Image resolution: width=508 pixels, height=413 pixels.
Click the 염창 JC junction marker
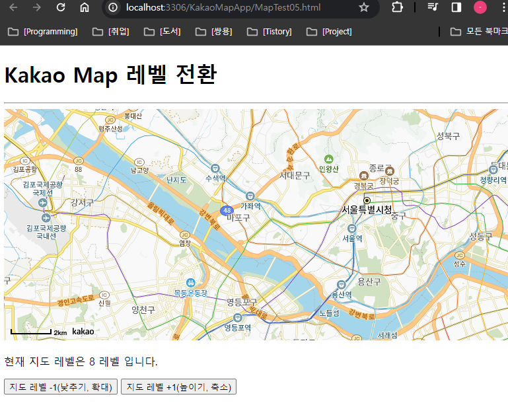[x=185, y=235]
